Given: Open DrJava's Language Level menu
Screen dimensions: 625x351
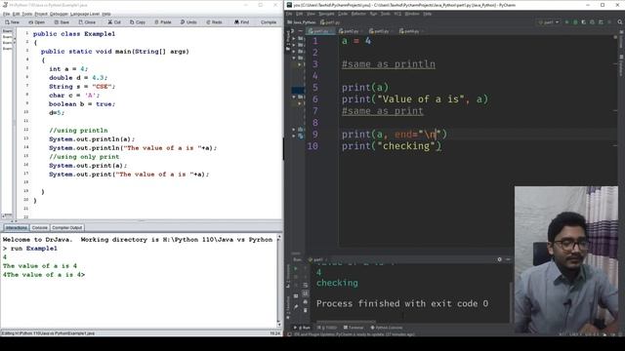Looking at the screenshot, I should [85, 14].
